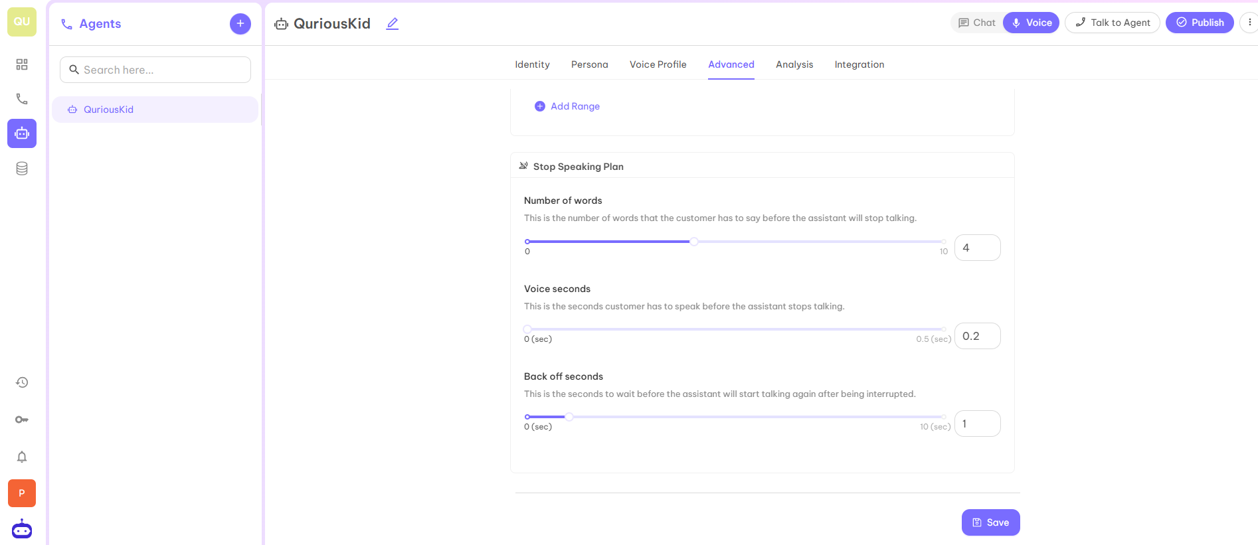The width and height of the screenshot is (1258, 545).
Task: Click the Number of words slider handle
Action: pyautogui.click(x=694, y=242)
